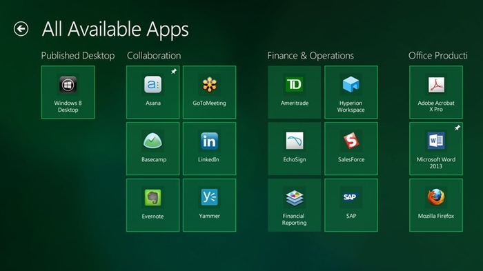Open the GoToMeeting app

pos(210,92)
